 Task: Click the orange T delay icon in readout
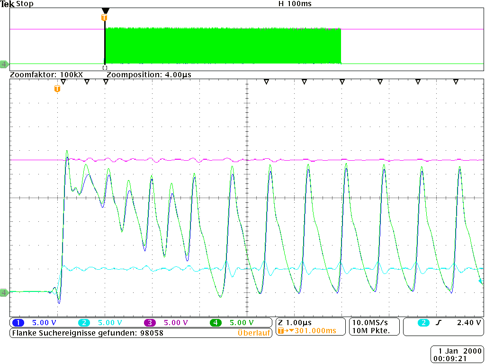[281, 331]
